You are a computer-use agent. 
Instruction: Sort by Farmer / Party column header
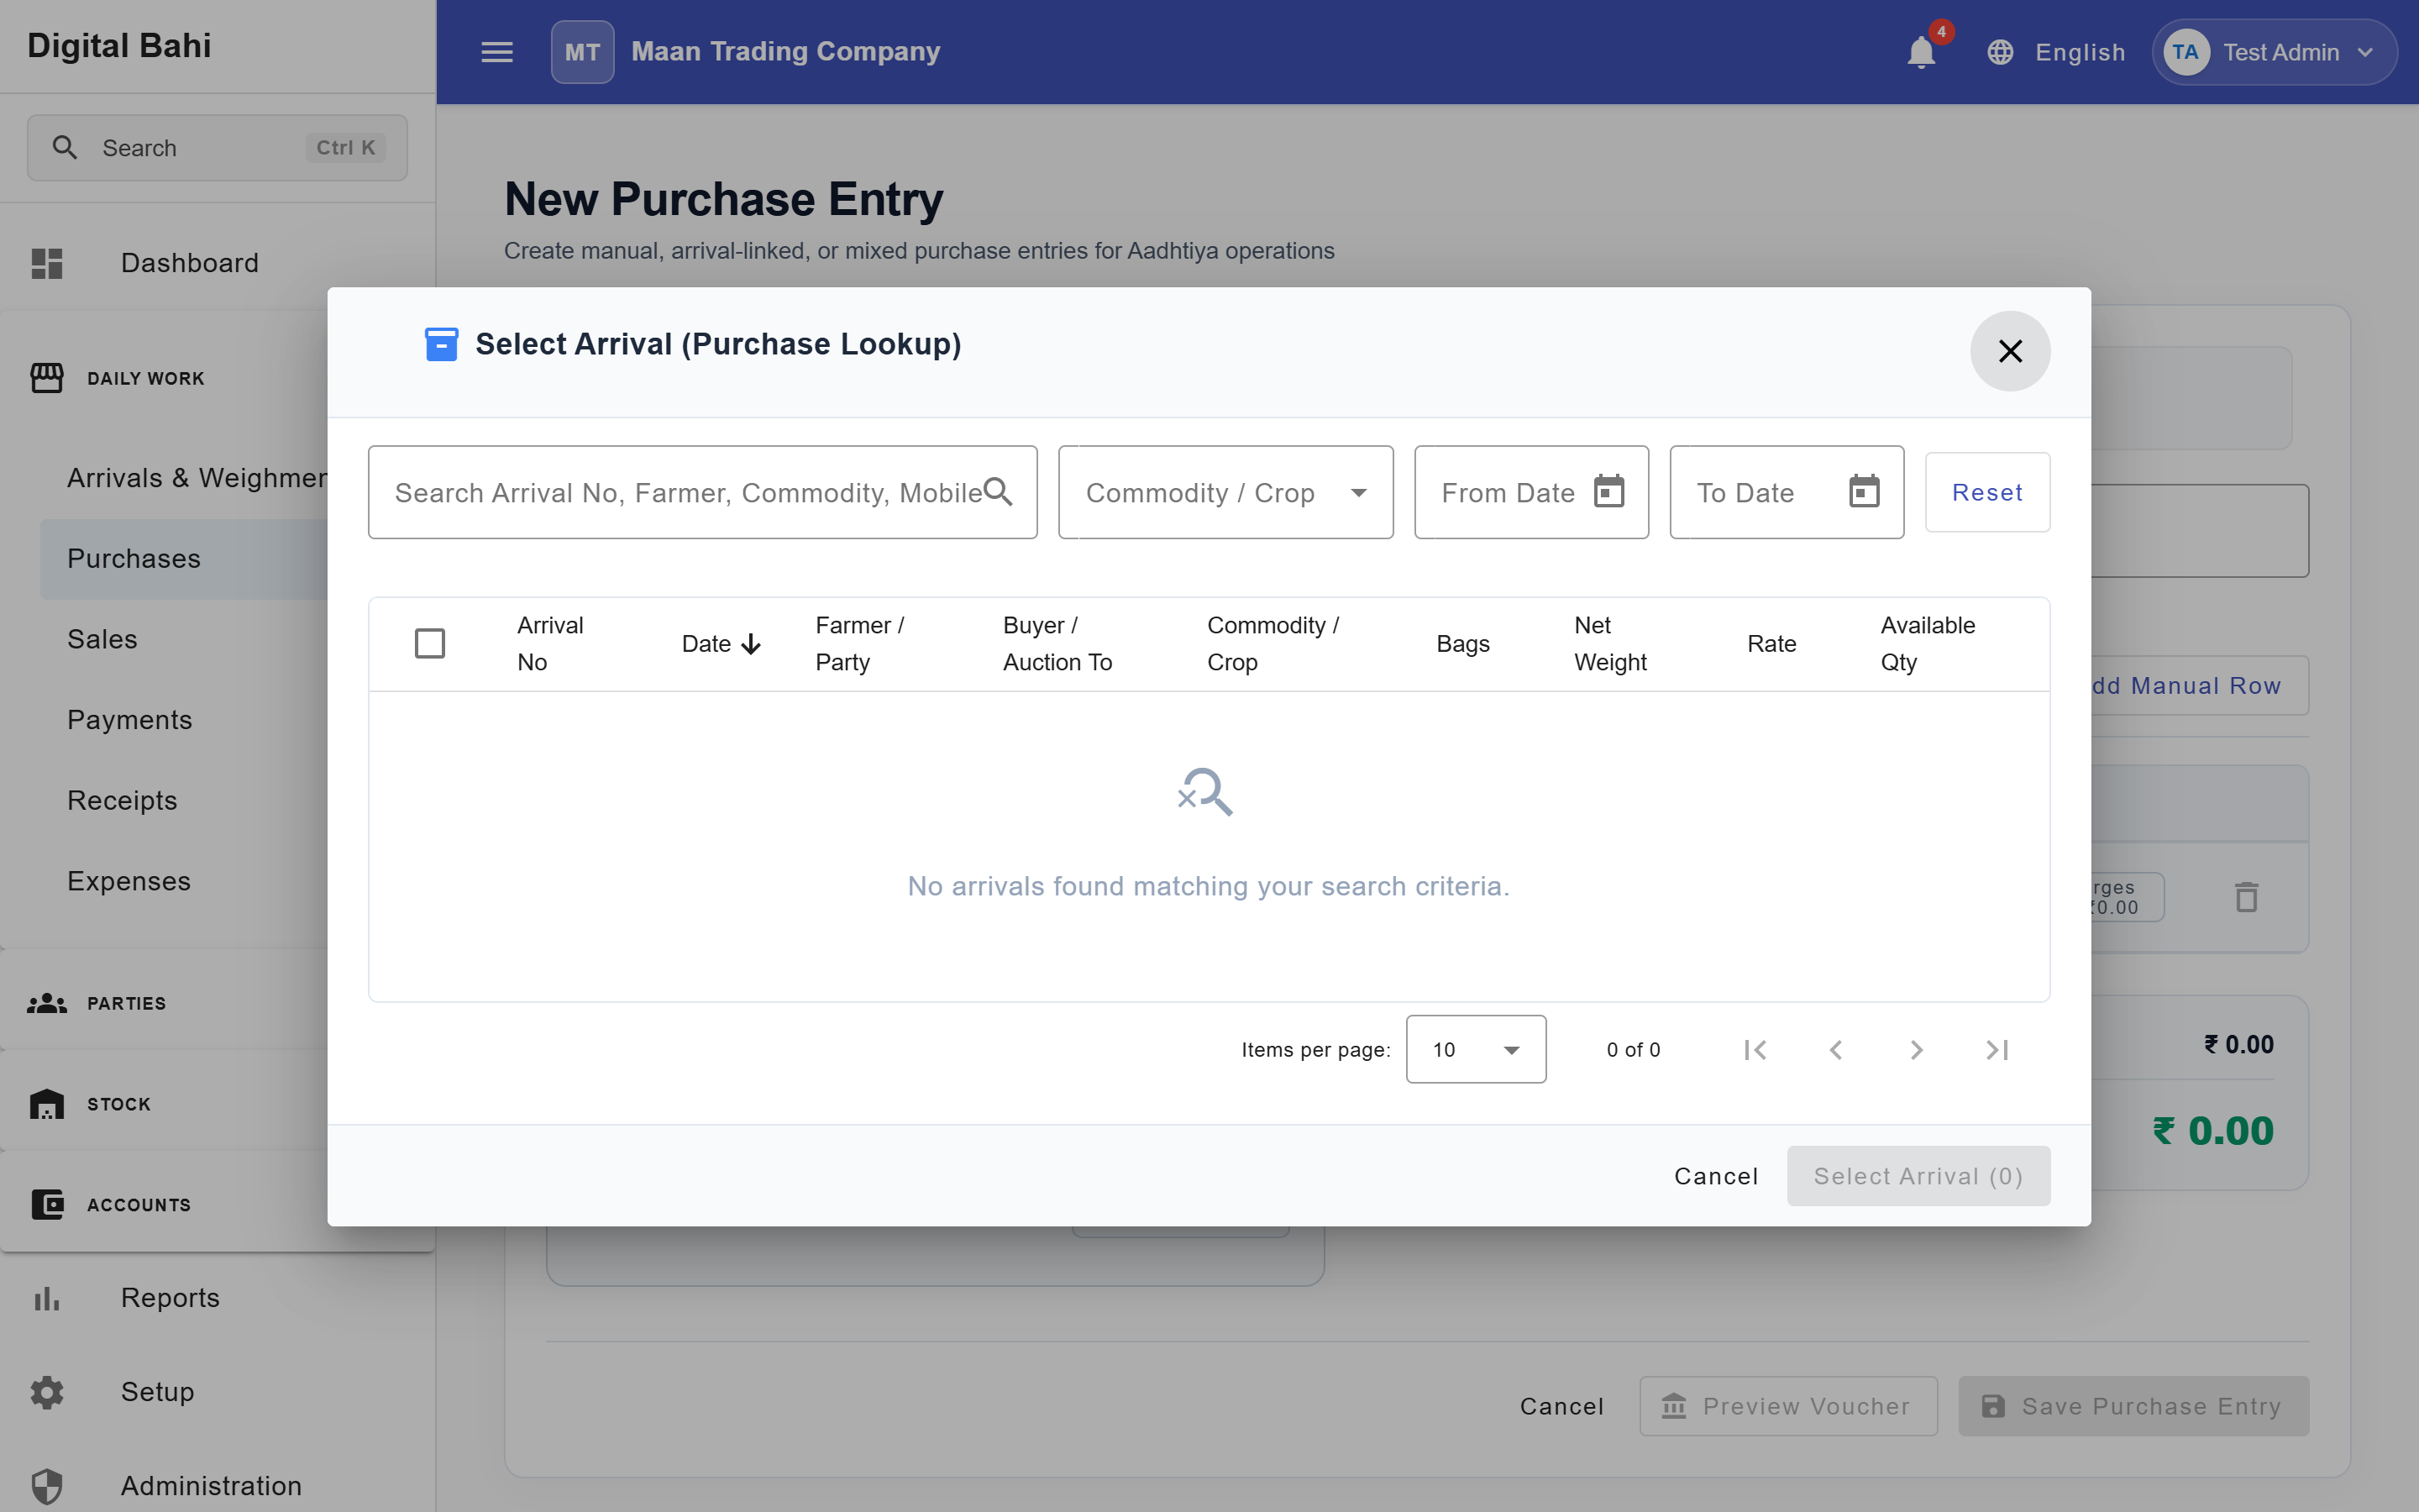(x=859, y=644)
